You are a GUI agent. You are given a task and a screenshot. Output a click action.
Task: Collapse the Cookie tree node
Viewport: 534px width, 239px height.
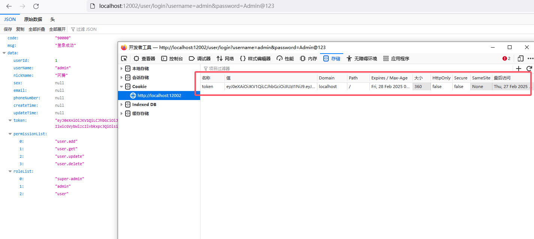tap(121, 87)
